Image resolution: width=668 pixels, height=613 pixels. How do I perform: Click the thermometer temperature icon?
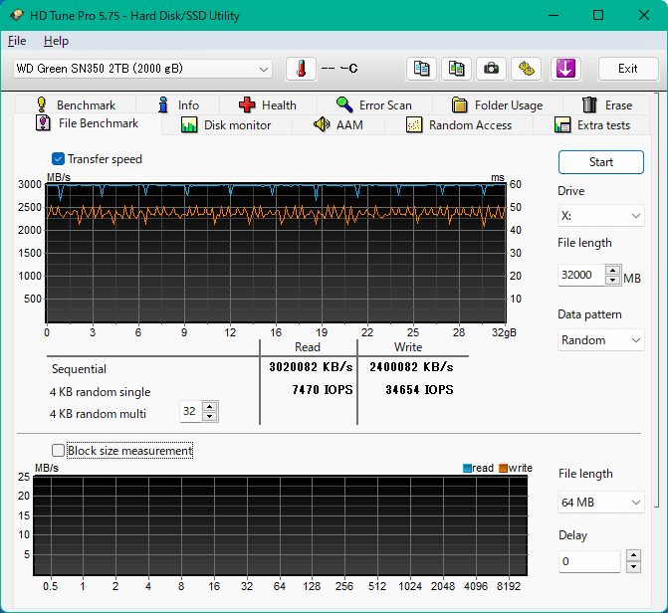tap(301, 69)
